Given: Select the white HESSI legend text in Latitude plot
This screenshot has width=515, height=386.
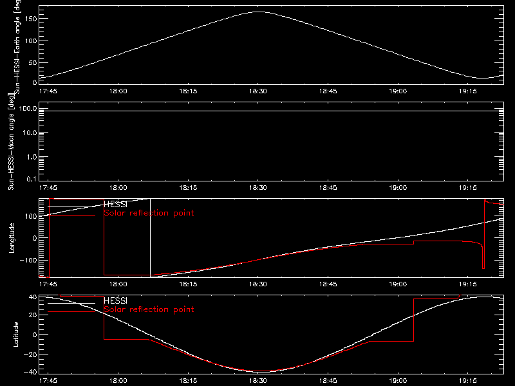Looking at the screenshot, I should point(115,301).
